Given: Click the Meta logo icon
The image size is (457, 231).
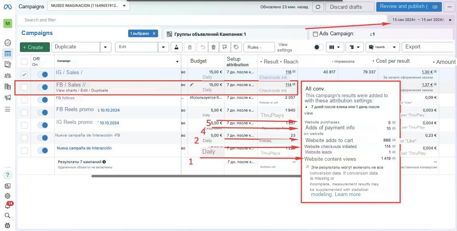Looking at the screenshot, I should 8,7.
